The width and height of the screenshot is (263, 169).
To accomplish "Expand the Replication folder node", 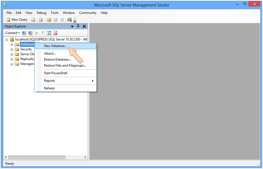I will point(12,59).
